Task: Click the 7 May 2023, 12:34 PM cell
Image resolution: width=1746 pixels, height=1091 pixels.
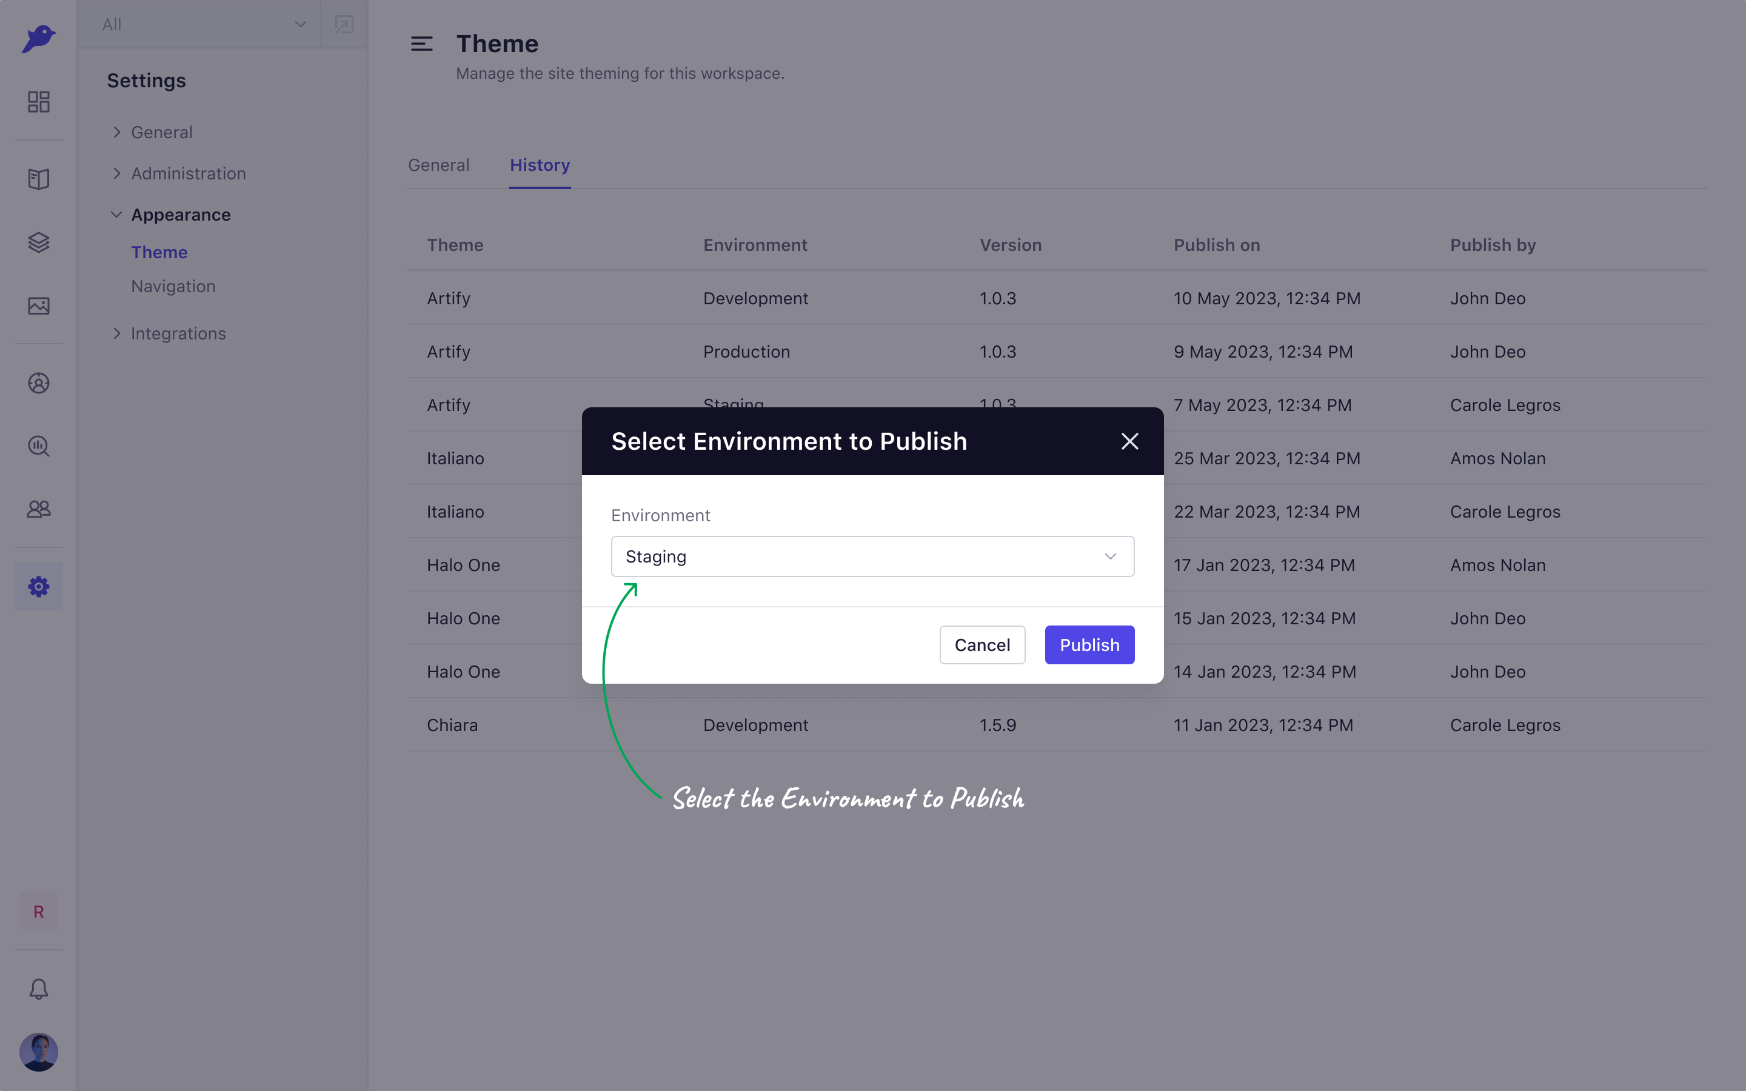Action: point(1263,405)
